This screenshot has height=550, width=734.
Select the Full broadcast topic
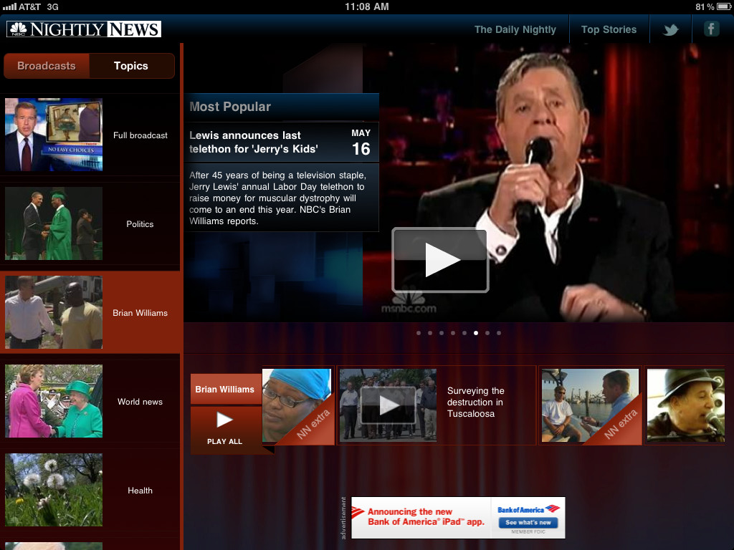pos(90,135)
